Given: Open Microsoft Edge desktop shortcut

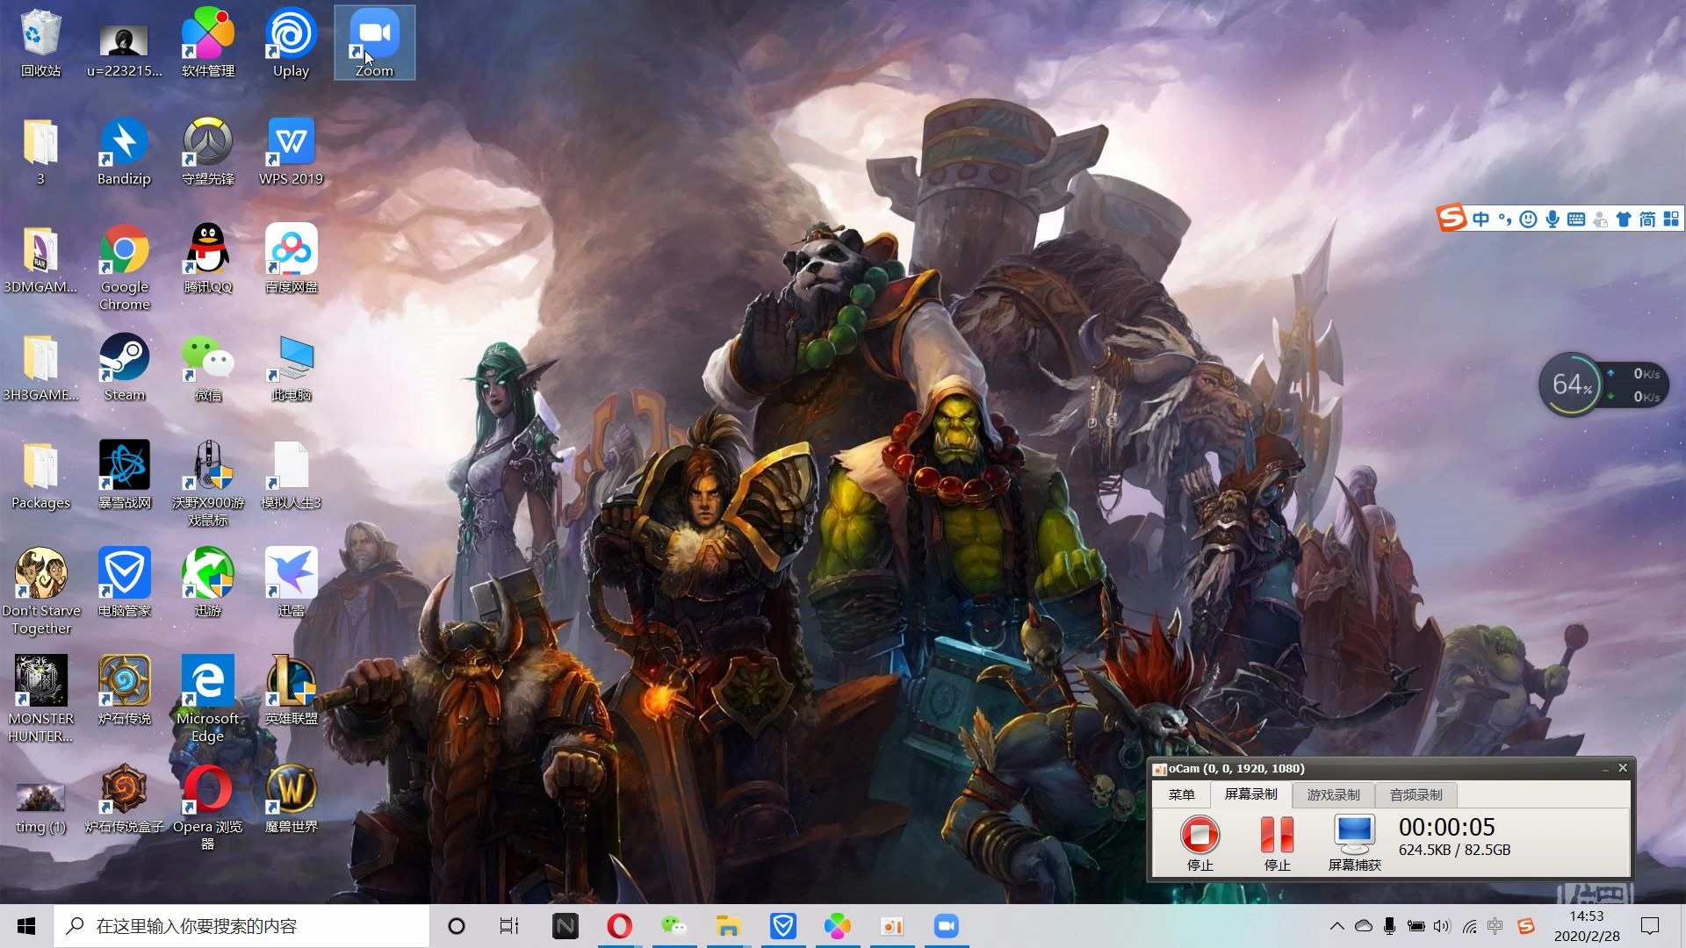Looking at the screenshot, I should 208,699.
